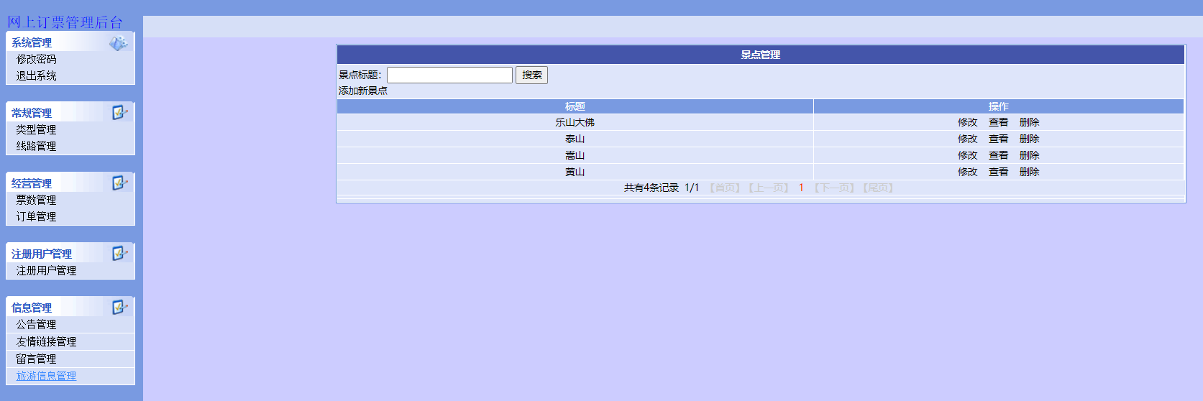Focus the 景点标题 search input field
Screen dimensions: 1203x401
(449, 75)
